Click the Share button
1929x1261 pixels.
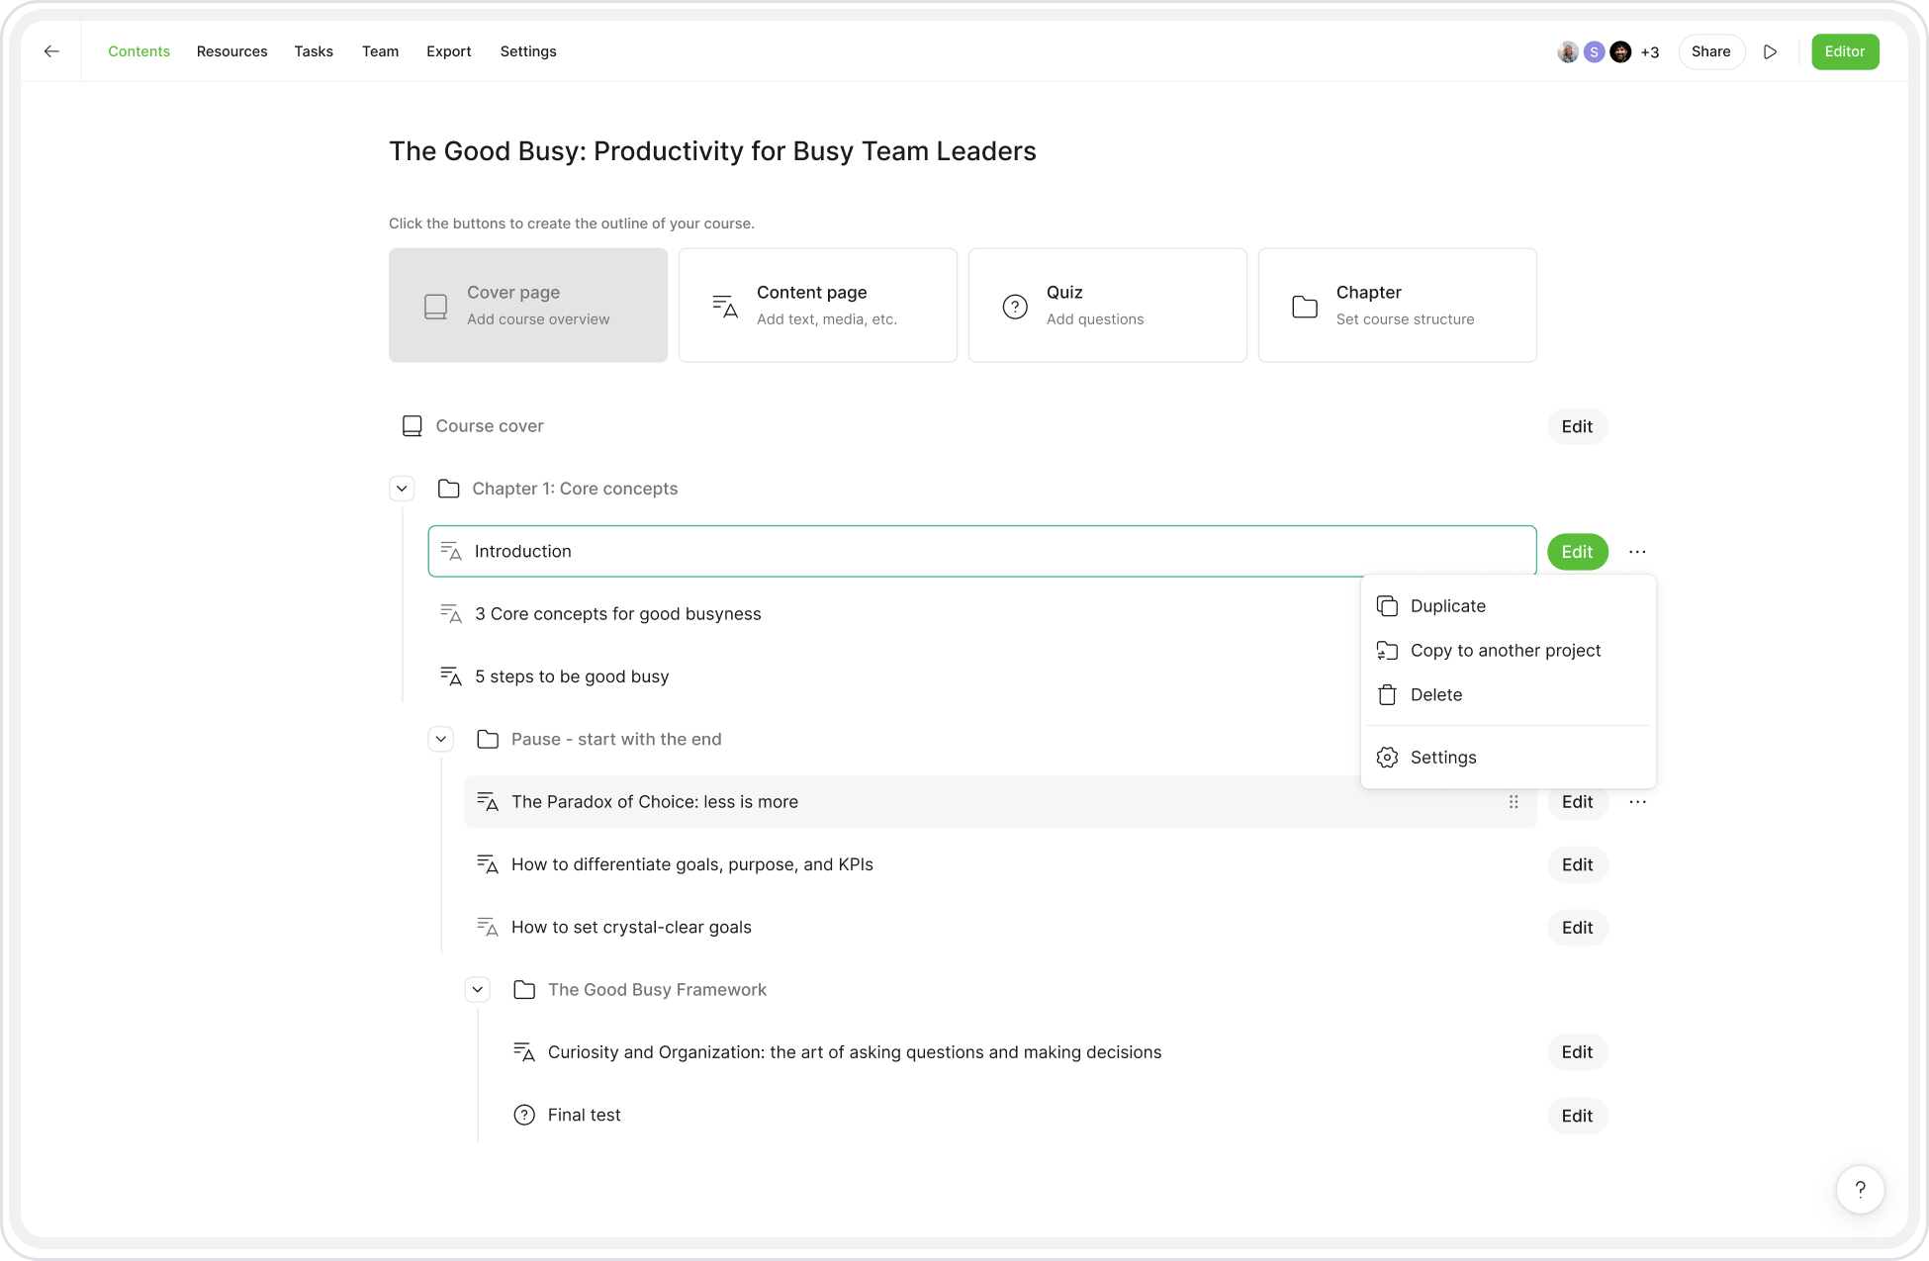pos(1710,51)
